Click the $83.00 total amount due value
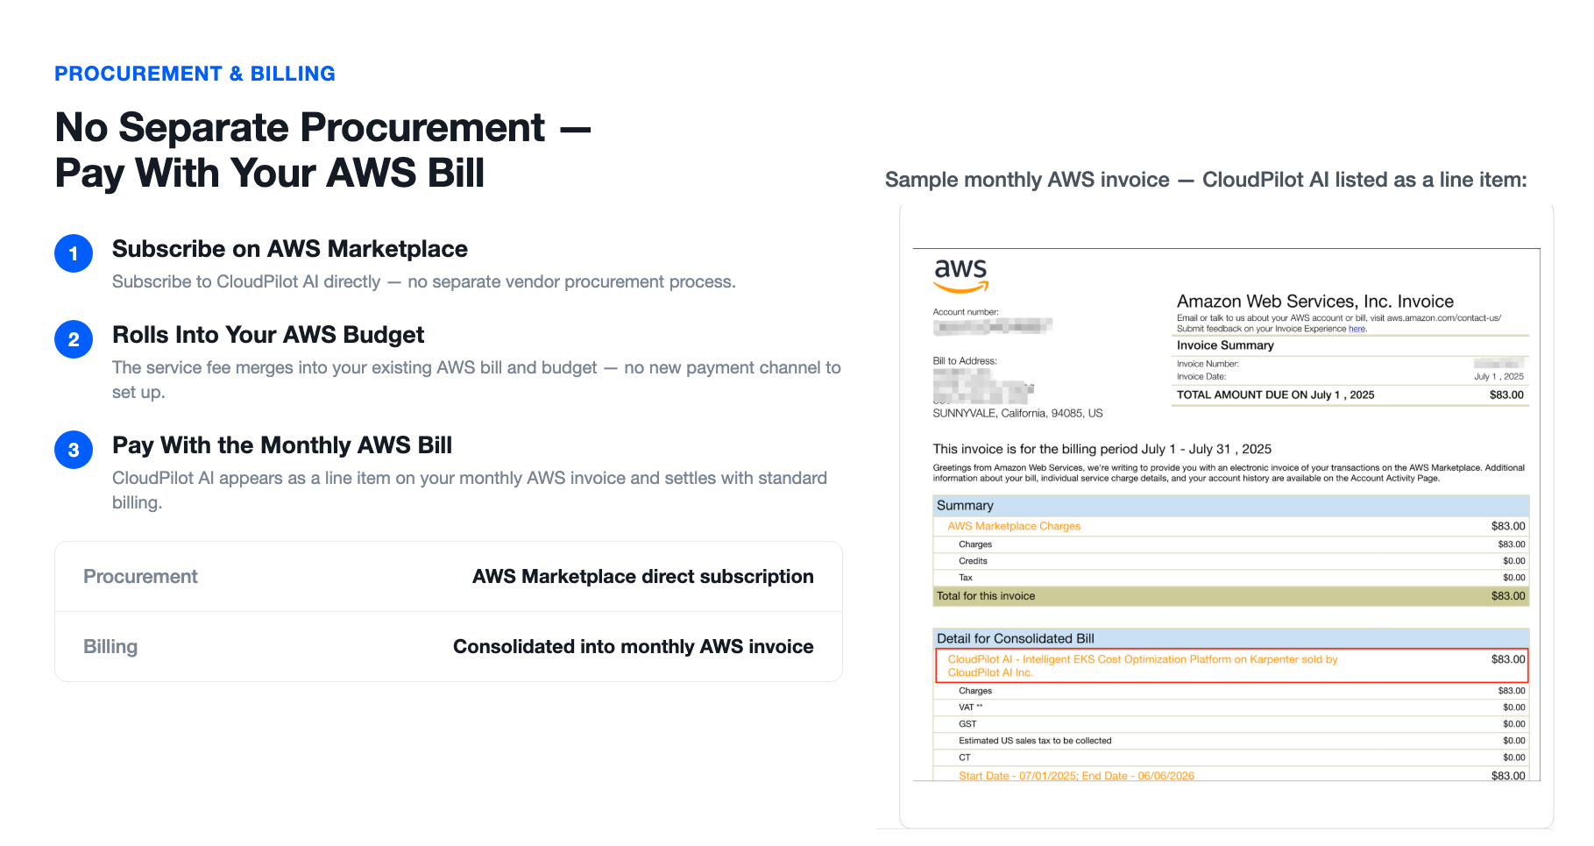The width and height of the screenshot is (1594, 846). (x=1506, y=395)
